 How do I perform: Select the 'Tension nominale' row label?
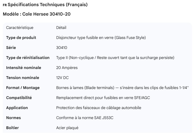click(23, 78)
